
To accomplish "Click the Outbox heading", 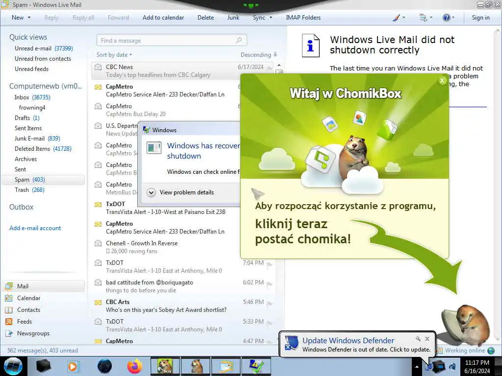I will (x=21, y=207).
